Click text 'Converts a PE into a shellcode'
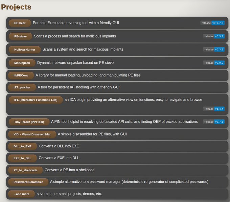This screenshot has width=230, height=202. tap(70, 170)
